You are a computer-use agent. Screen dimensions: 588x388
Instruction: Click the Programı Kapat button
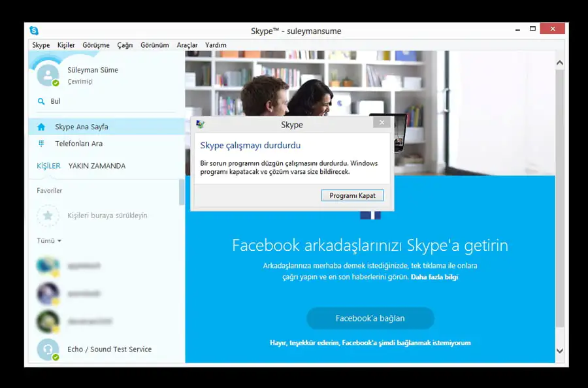[353, 195]
